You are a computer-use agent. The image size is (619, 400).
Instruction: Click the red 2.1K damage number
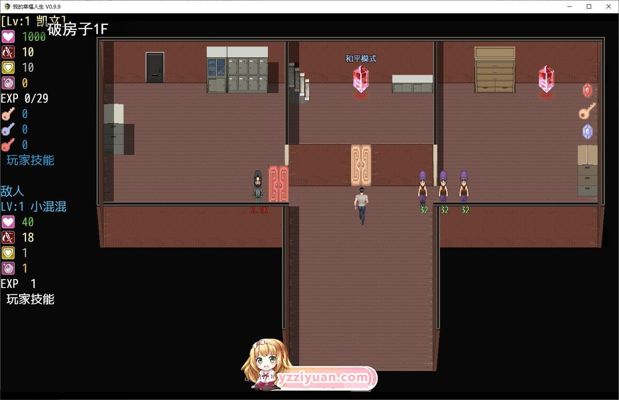pos(259,210)
